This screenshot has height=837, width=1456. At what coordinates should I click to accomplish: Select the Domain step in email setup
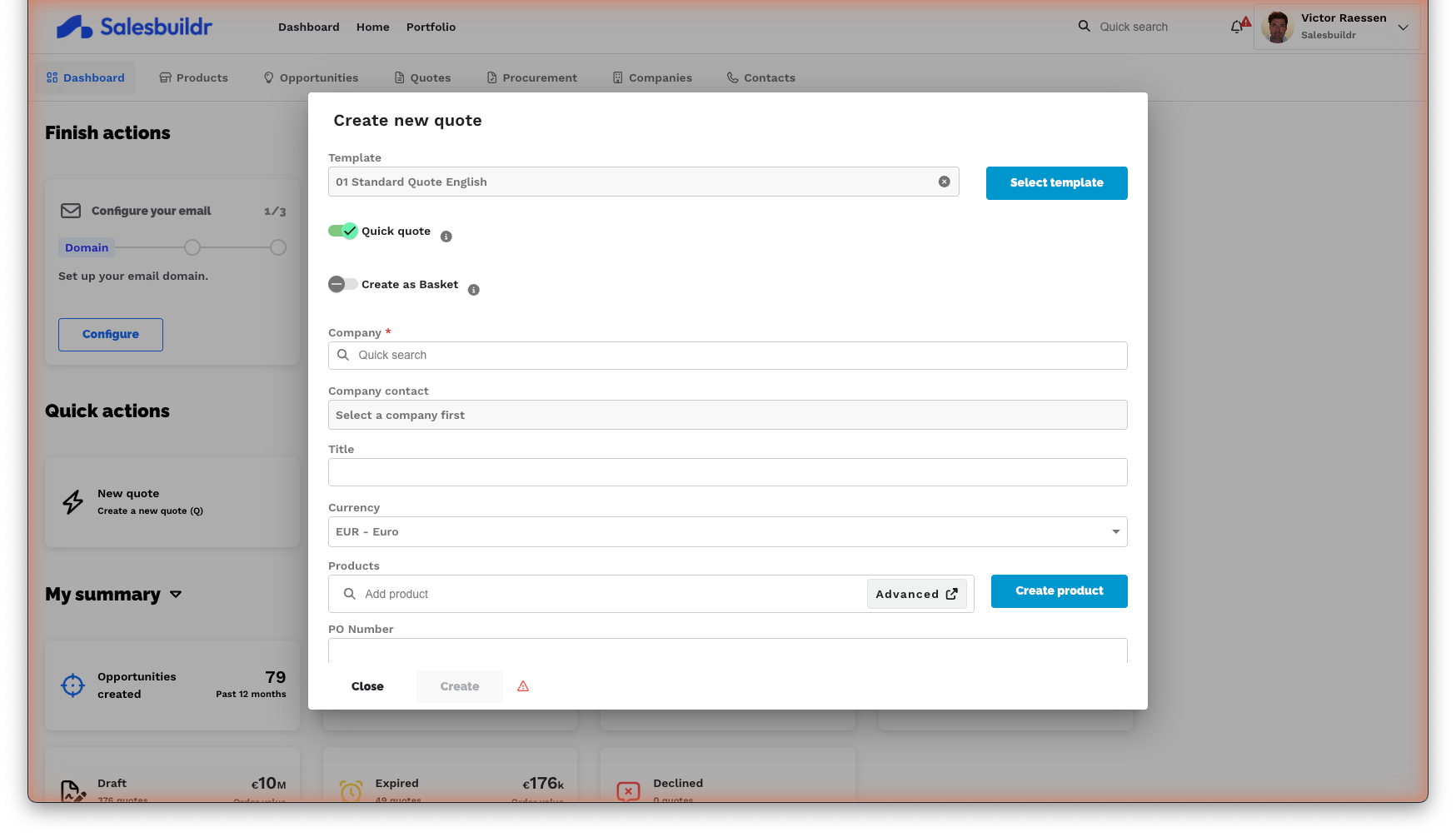(87, 247)
